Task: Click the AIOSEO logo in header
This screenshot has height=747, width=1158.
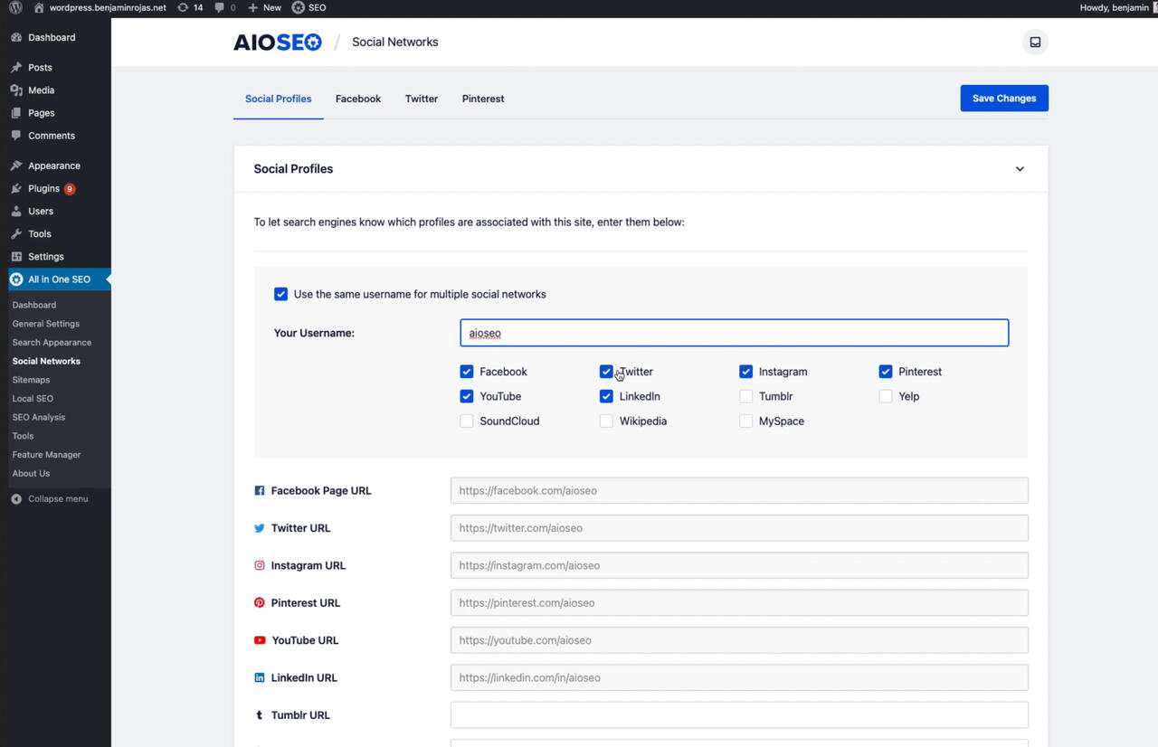Action: (x=277, y=43)
